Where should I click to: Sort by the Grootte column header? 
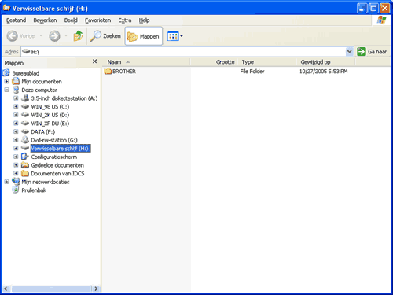[214, 62]
